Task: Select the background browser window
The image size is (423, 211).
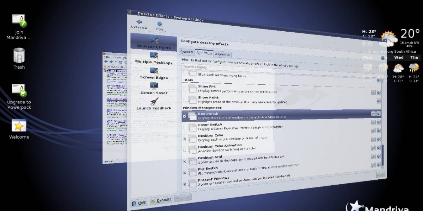Action: click(x=115, y=108)
